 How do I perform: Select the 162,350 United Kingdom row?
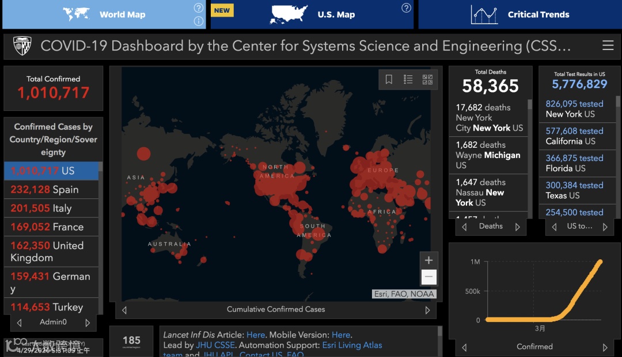pyautogui.click(x=51, y=251)
